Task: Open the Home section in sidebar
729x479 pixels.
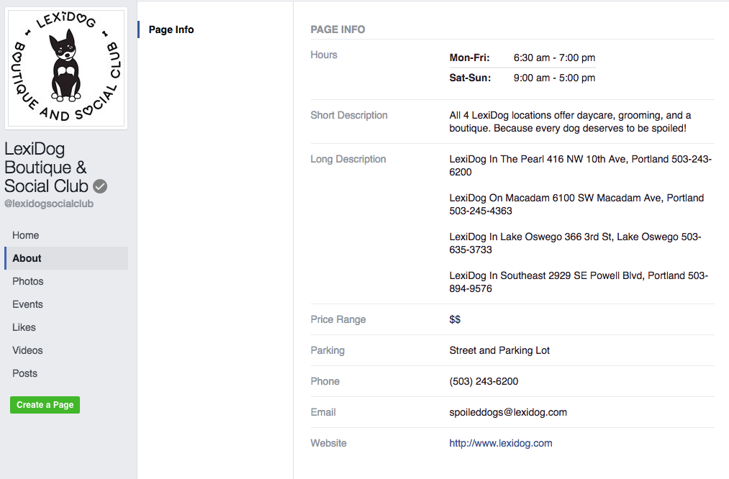Action: 26,235
